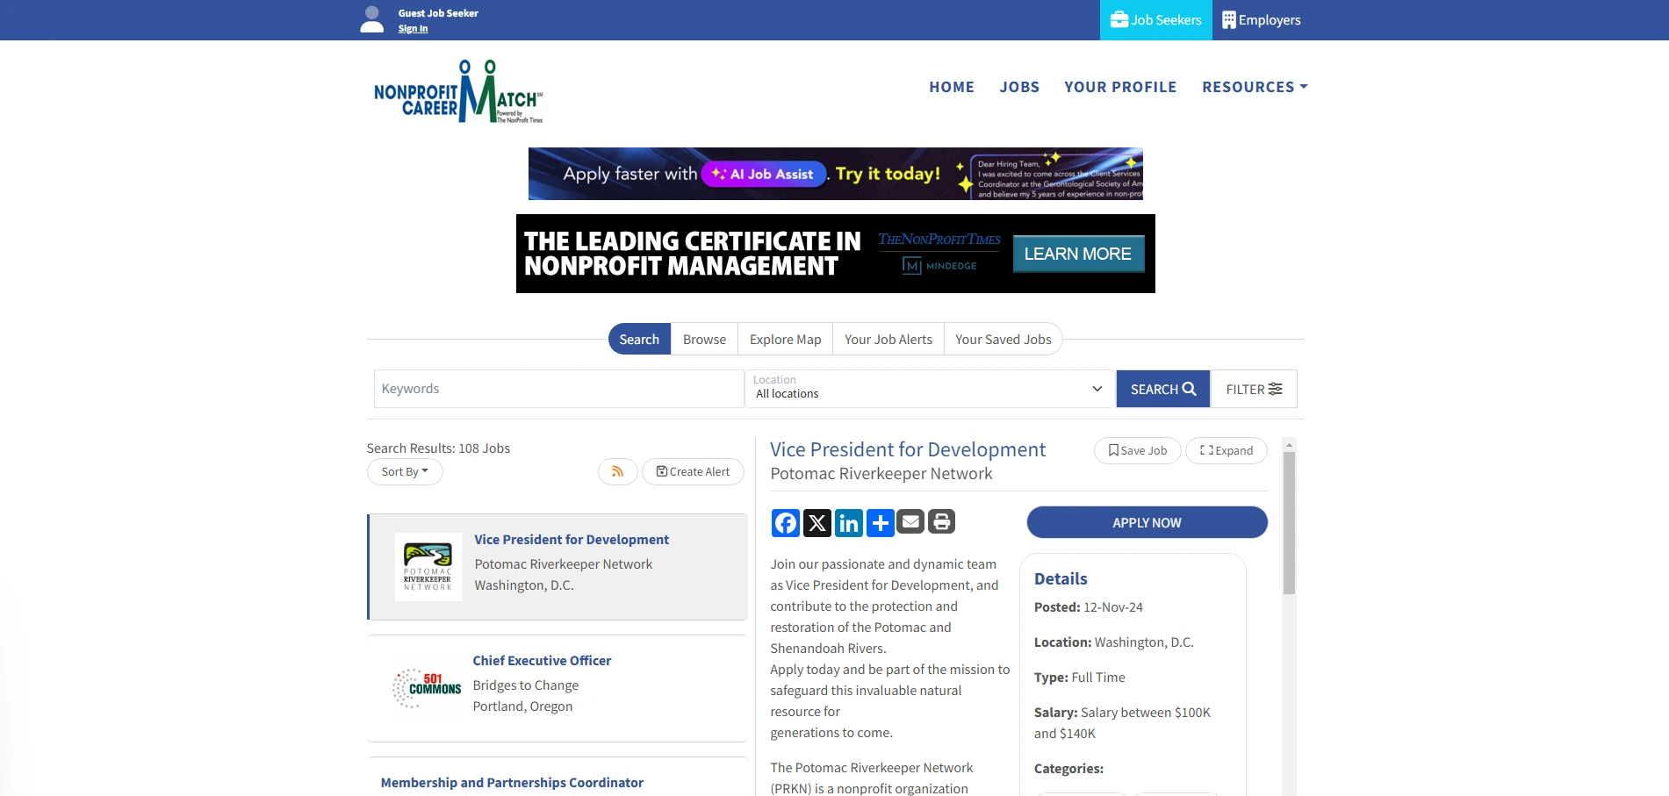Image resolution: width=1669 pixels, height=796 pixels.
Task: Focus the Keywords input field
Action: point(558,389)
